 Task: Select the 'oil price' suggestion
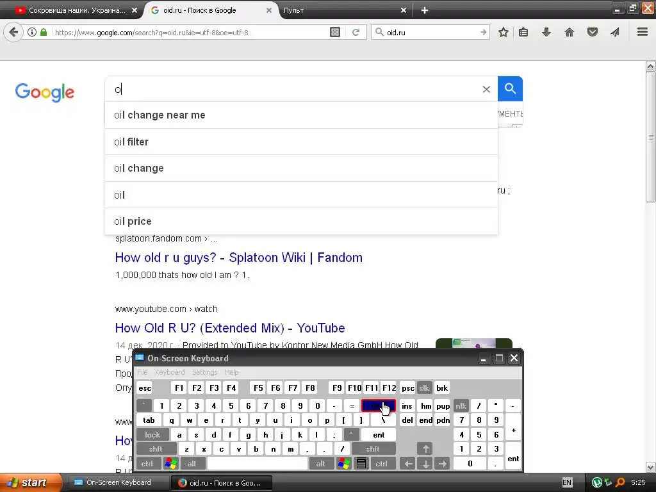pos(301,221)
